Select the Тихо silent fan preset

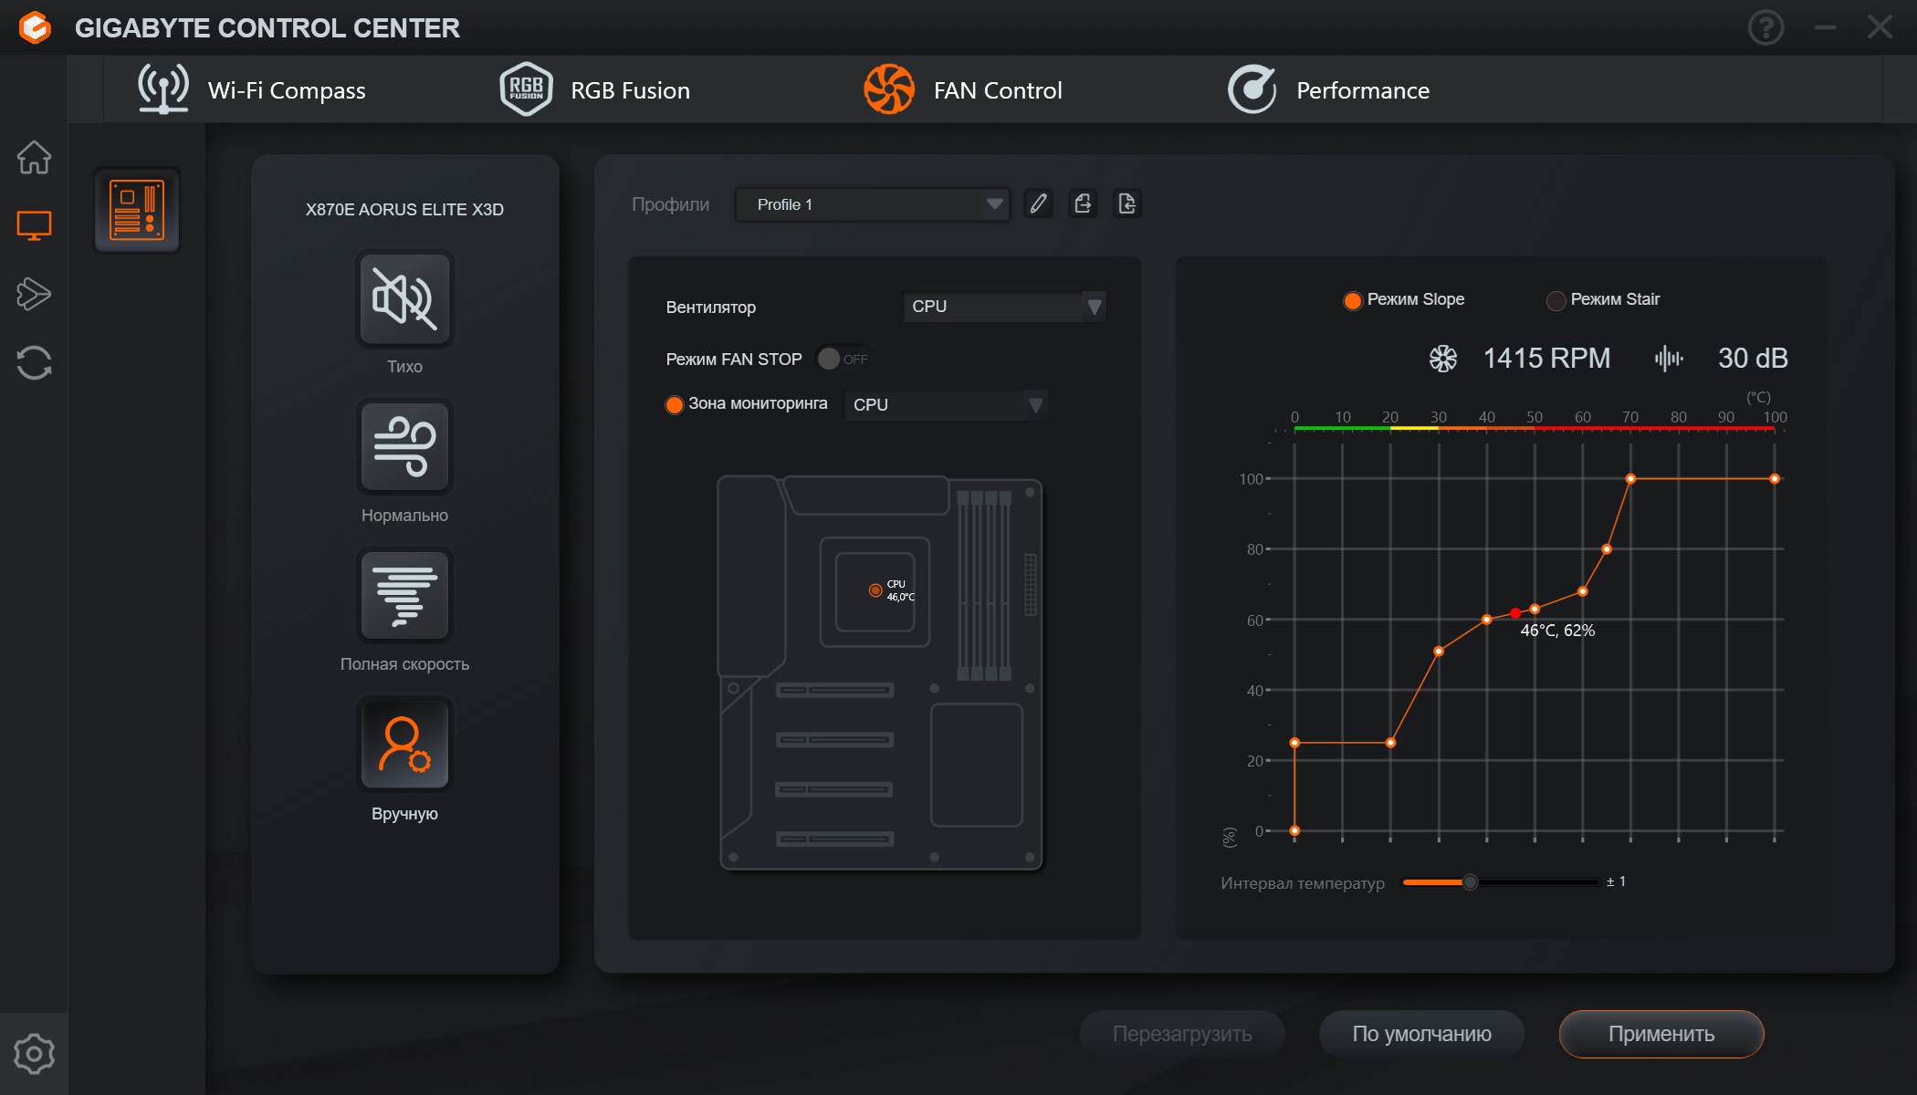coord(404,299)
